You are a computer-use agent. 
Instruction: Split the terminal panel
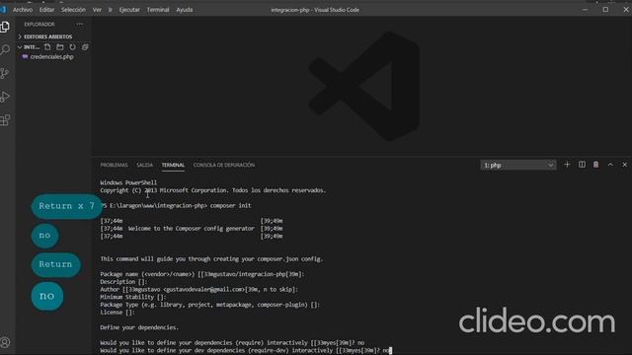tap(582, 165)
